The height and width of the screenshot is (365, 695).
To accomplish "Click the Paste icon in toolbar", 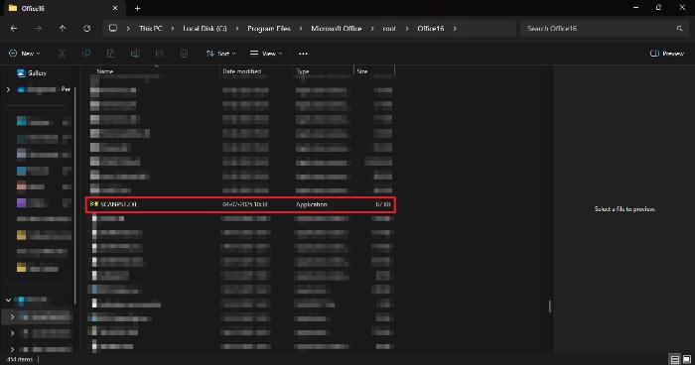I will [111, 54].
